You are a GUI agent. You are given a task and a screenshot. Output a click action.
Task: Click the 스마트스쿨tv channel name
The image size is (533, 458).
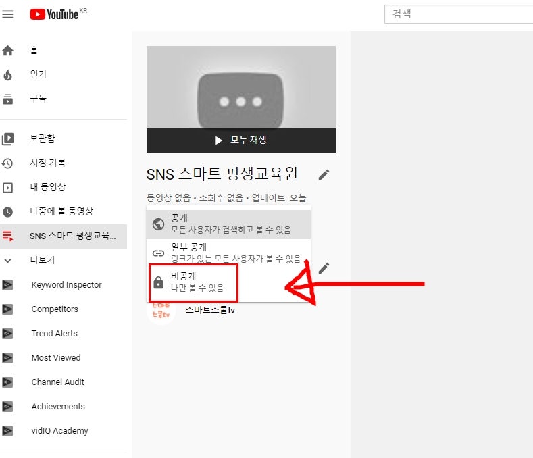tap(210, 311)
